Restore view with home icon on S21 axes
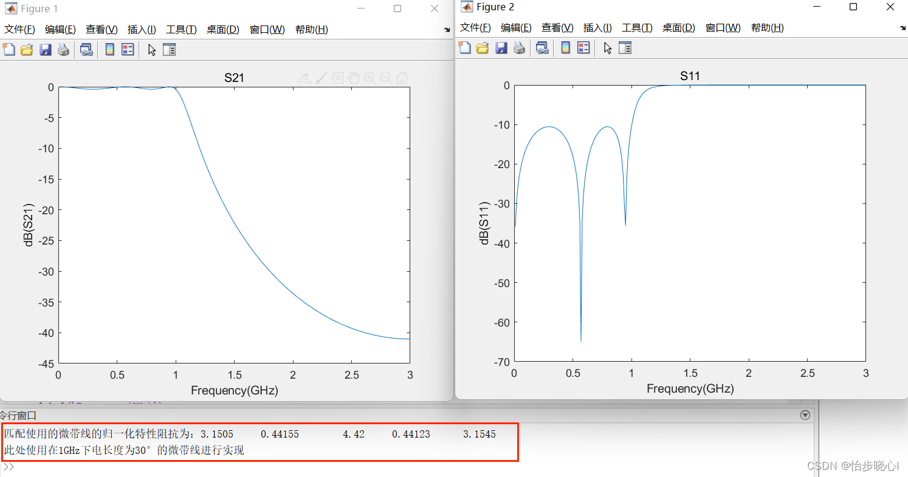The height and width of the screenshot is (477, 908). pyautogui.click(x=402, y=78)
